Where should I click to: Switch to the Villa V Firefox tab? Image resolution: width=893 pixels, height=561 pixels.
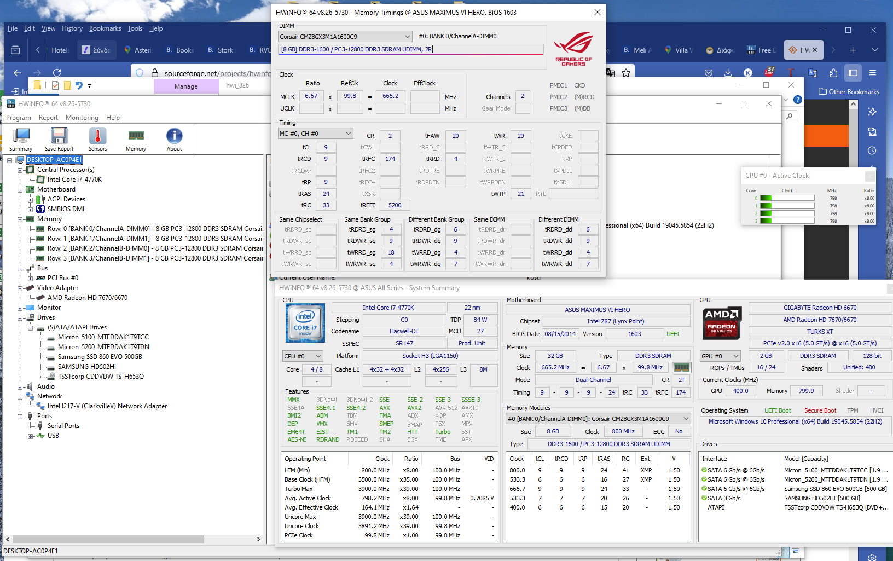(679, 50)
